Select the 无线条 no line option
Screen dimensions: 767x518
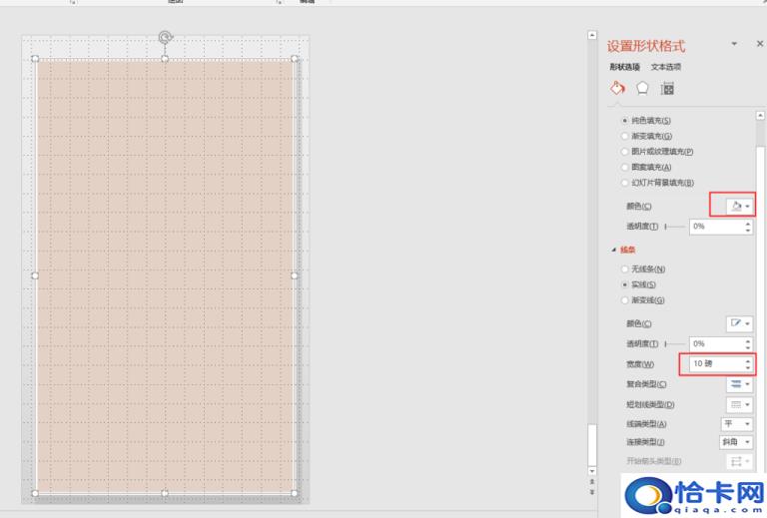click(x=625, y=269)
